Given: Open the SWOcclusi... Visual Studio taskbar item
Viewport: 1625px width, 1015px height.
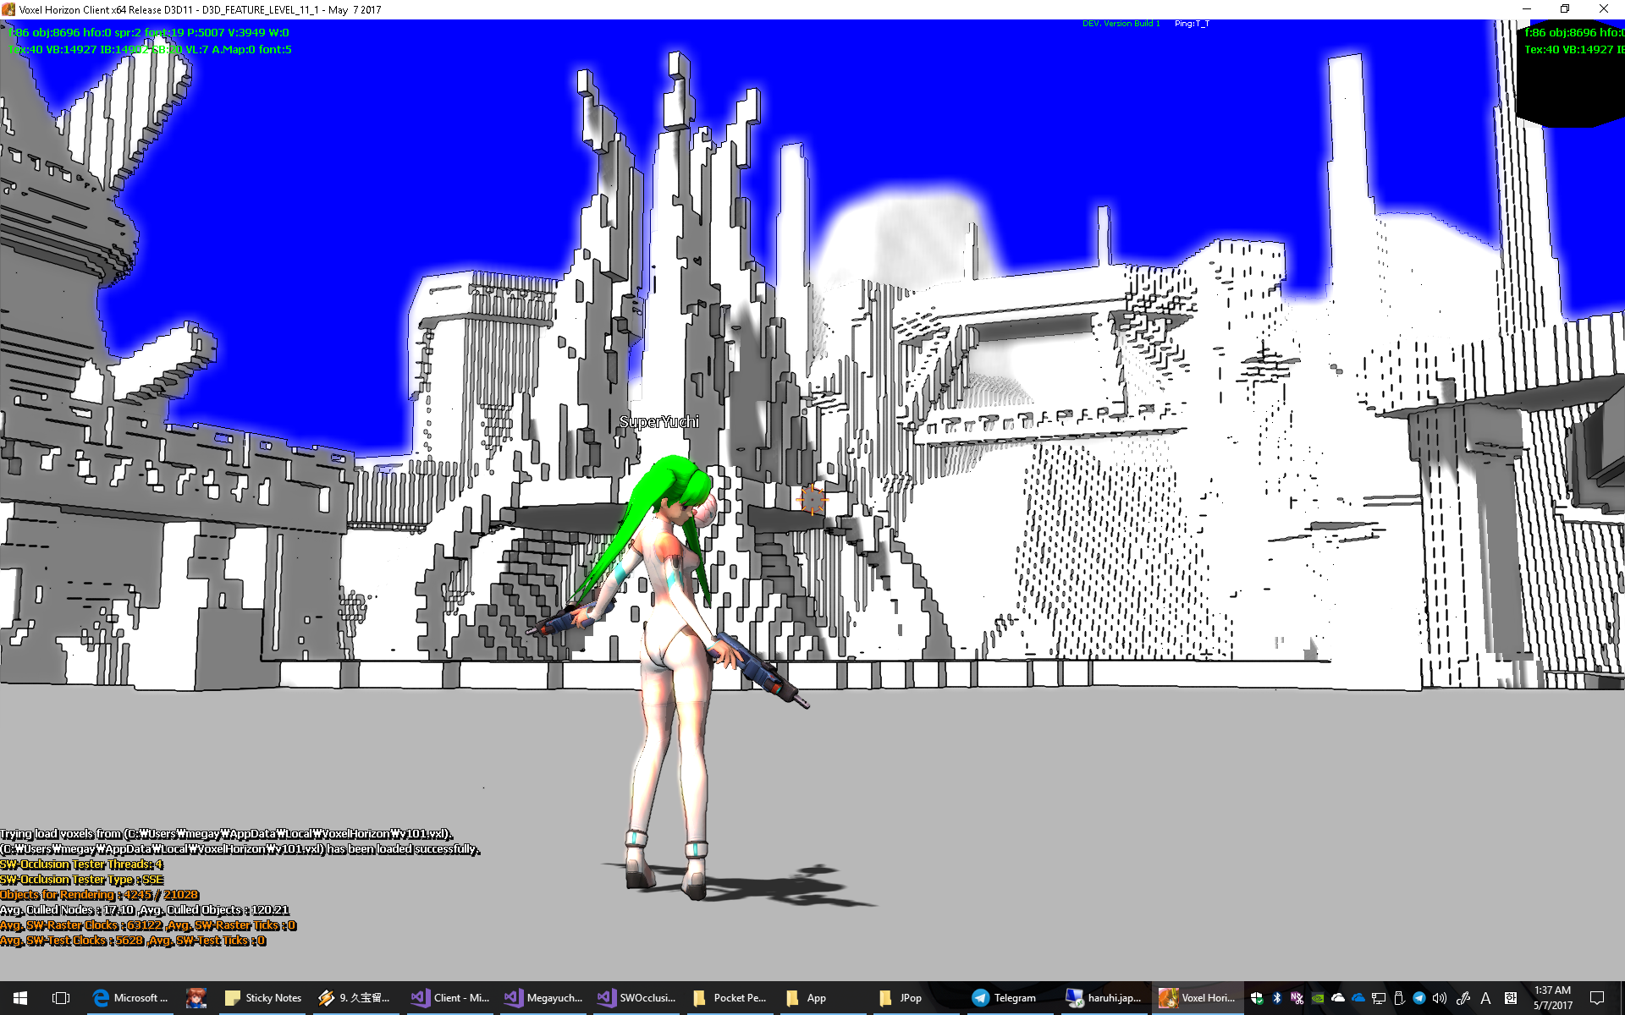Looking at the screenshot, I should tap(636, 998).
